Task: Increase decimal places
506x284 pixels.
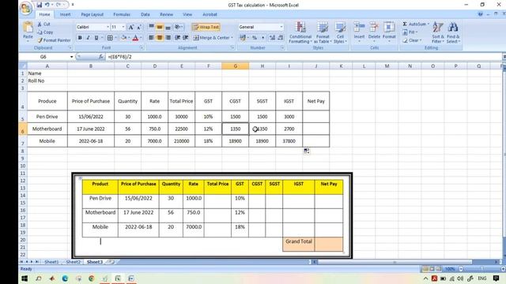Action: [272, 38]
